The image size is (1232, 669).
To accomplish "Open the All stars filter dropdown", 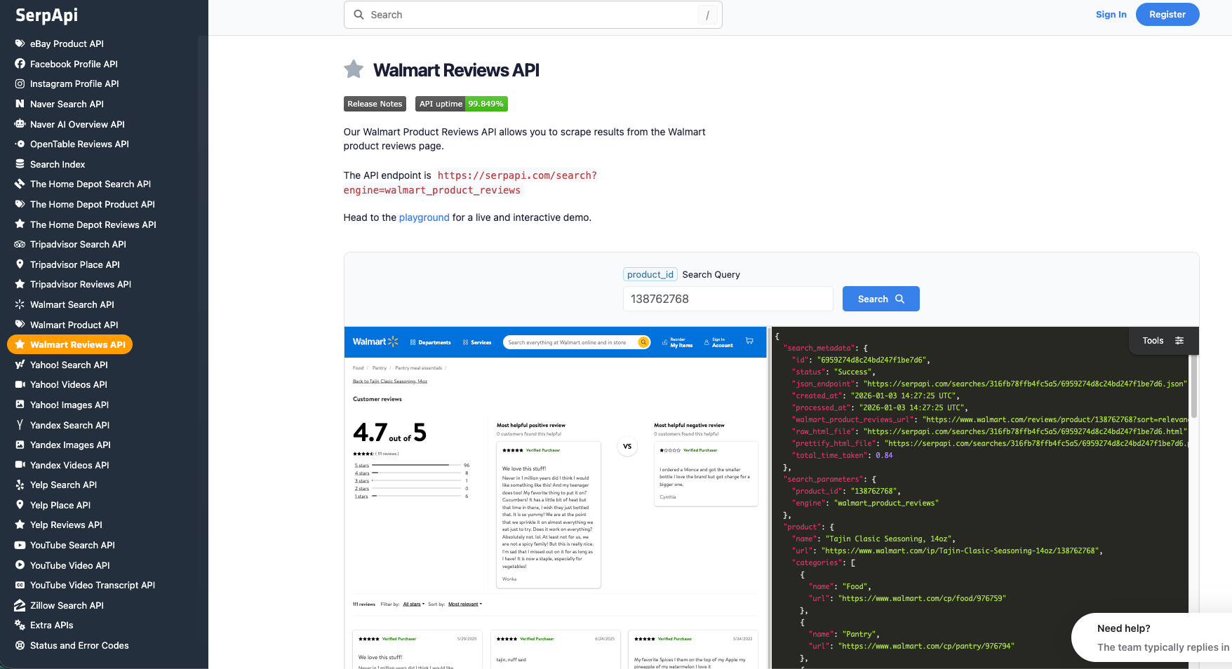I will tap(413, 604).
